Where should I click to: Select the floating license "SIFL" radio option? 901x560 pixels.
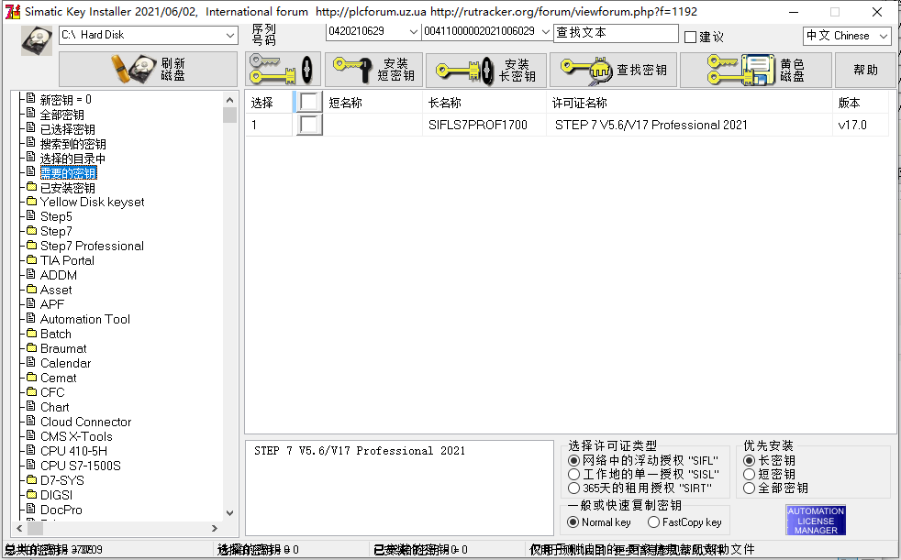click(573, 460)
